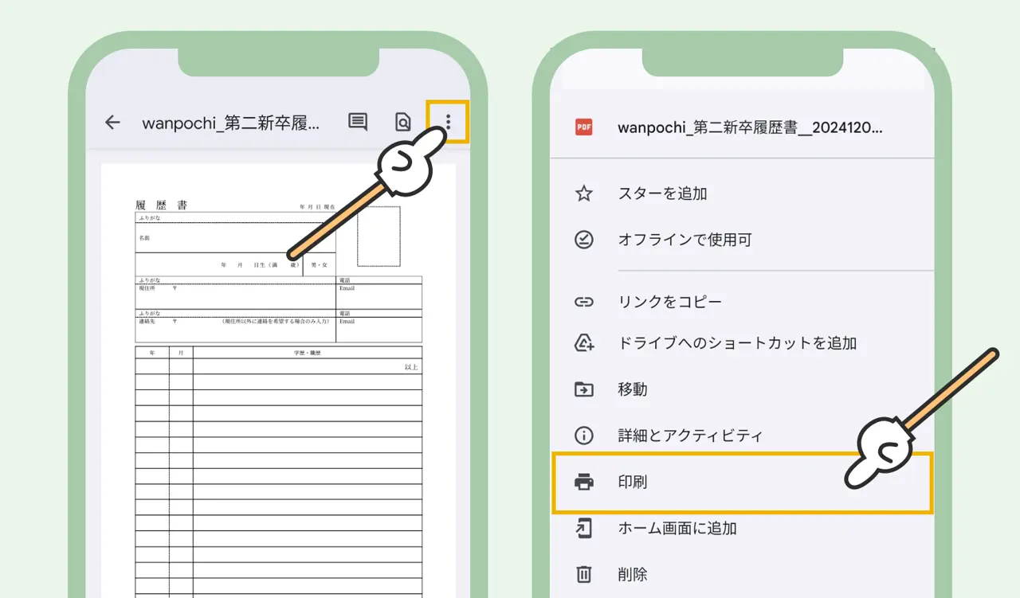Tap the star icon beside スターを追加

click(x=584, y=193)
